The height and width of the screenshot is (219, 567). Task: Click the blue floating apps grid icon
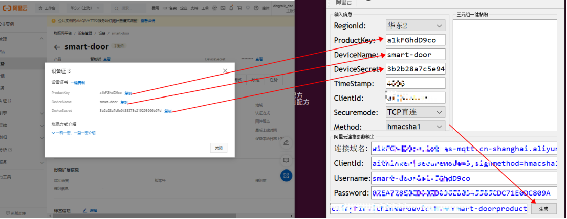pyautogui.click(x=286, y=175)
